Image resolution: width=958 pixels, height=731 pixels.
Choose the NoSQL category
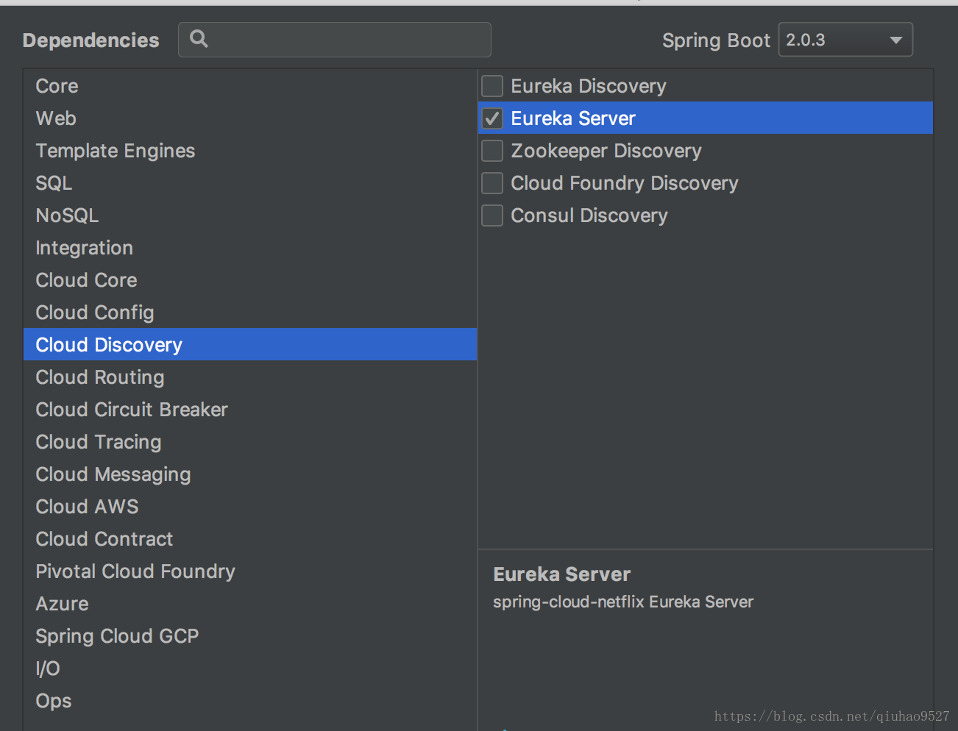[250, 215]
